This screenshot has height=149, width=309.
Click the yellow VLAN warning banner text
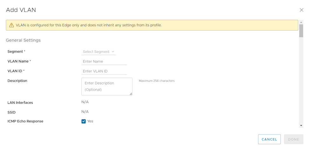click(89, 25)
